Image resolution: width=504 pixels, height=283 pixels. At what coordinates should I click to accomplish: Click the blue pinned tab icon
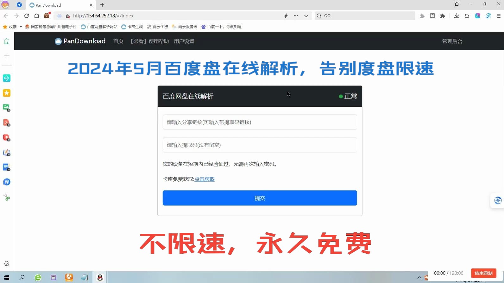click(x=19, y=5)
